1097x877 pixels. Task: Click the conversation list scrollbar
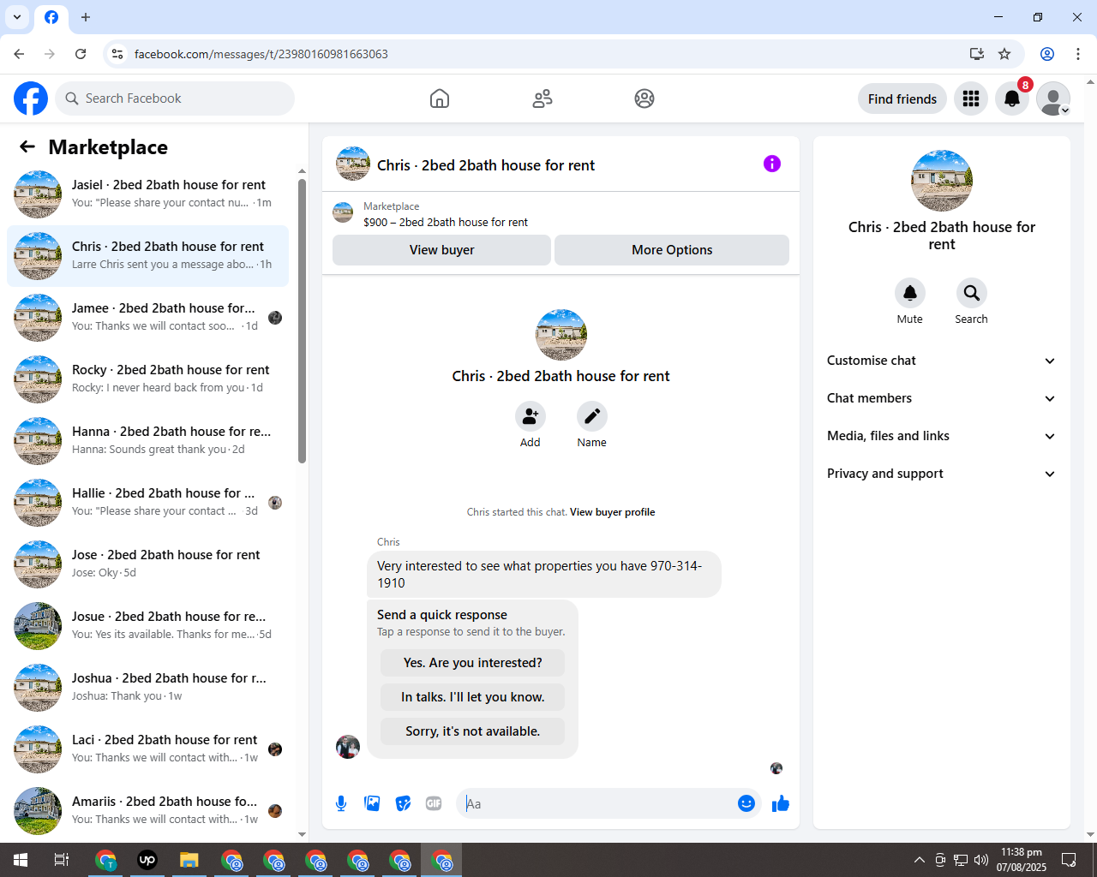(x=302, y=321)
